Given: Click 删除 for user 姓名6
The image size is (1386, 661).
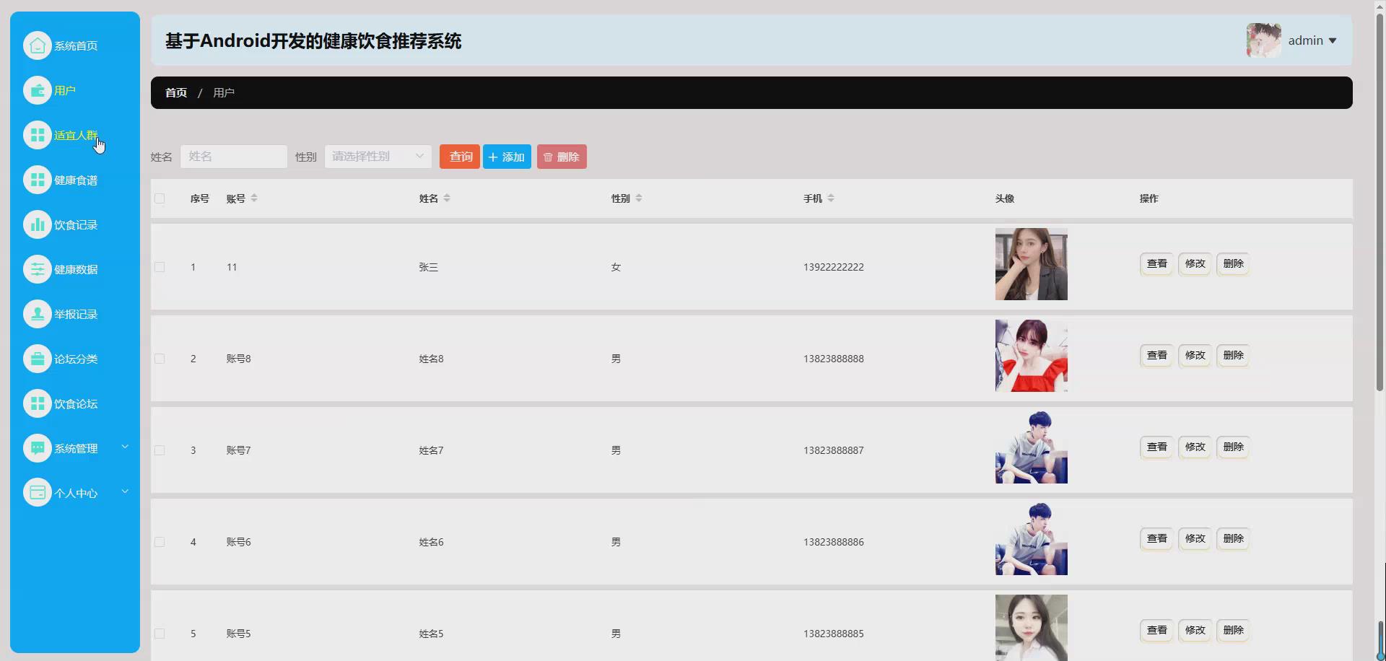Looking at the screenshot, I should (x=1234, y=539).
